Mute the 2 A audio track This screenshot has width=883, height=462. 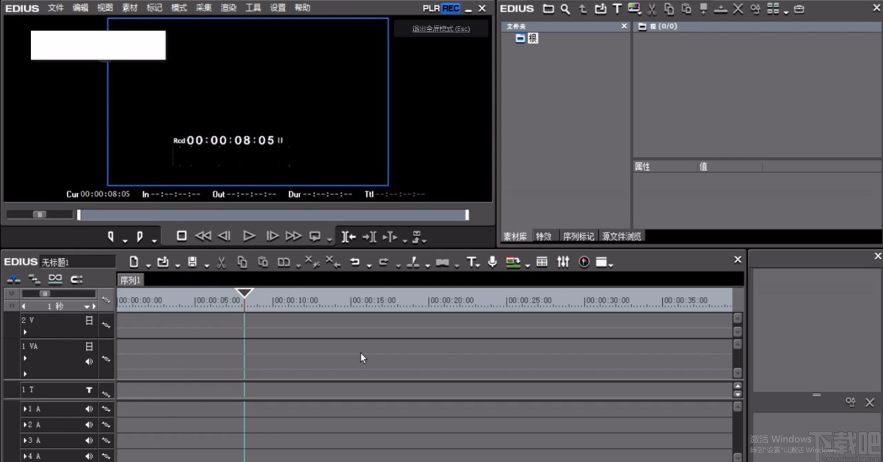click(89, 425)
